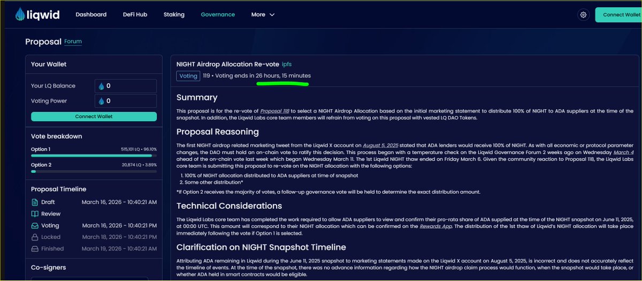The image size is (642, 281).
Task: Click the 'NIGHT Airdrop Allocation Re-vote' title
Action: (227, 64)
